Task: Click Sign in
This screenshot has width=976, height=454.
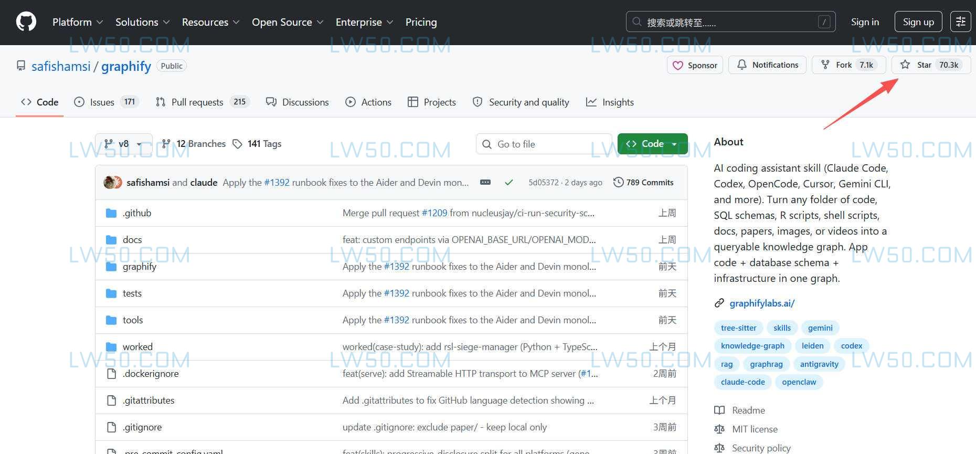Action: (x=865, y=22)
